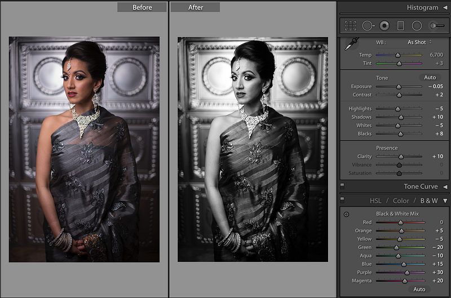Image resolution: width=451 pixels, height=298 pixels.
Task: Switch to the HSL tab
Action: [375, 201]
